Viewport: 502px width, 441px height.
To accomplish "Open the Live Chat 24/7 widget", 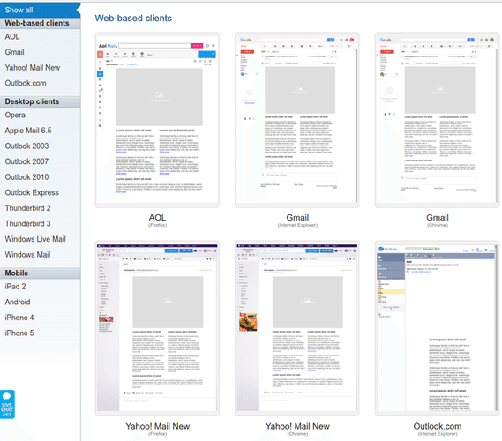I will tap(7, 404).
